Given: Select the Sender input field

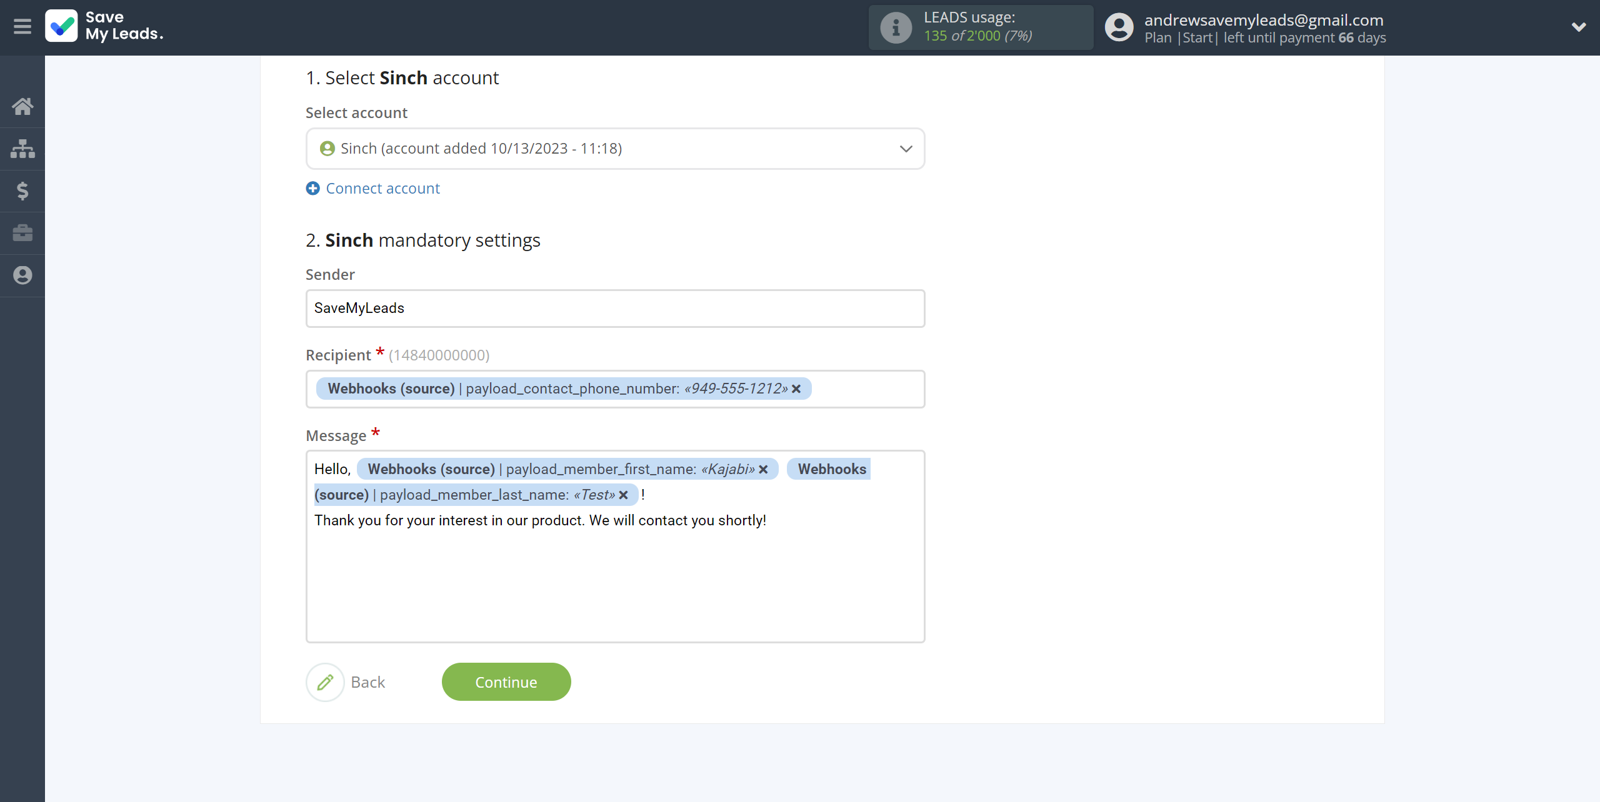Looking at the screenshot, I should pos(614,308).
